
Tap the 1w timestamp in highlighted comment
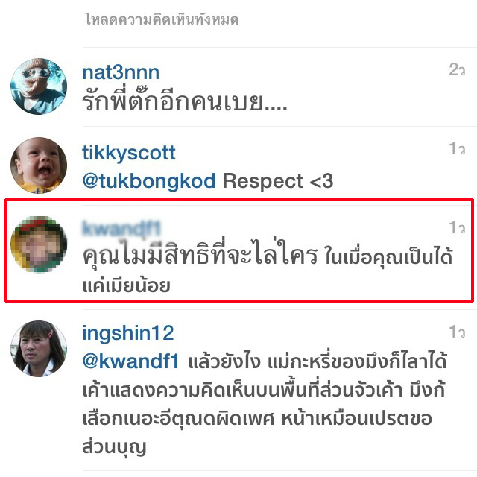click(x=457, y=227)
